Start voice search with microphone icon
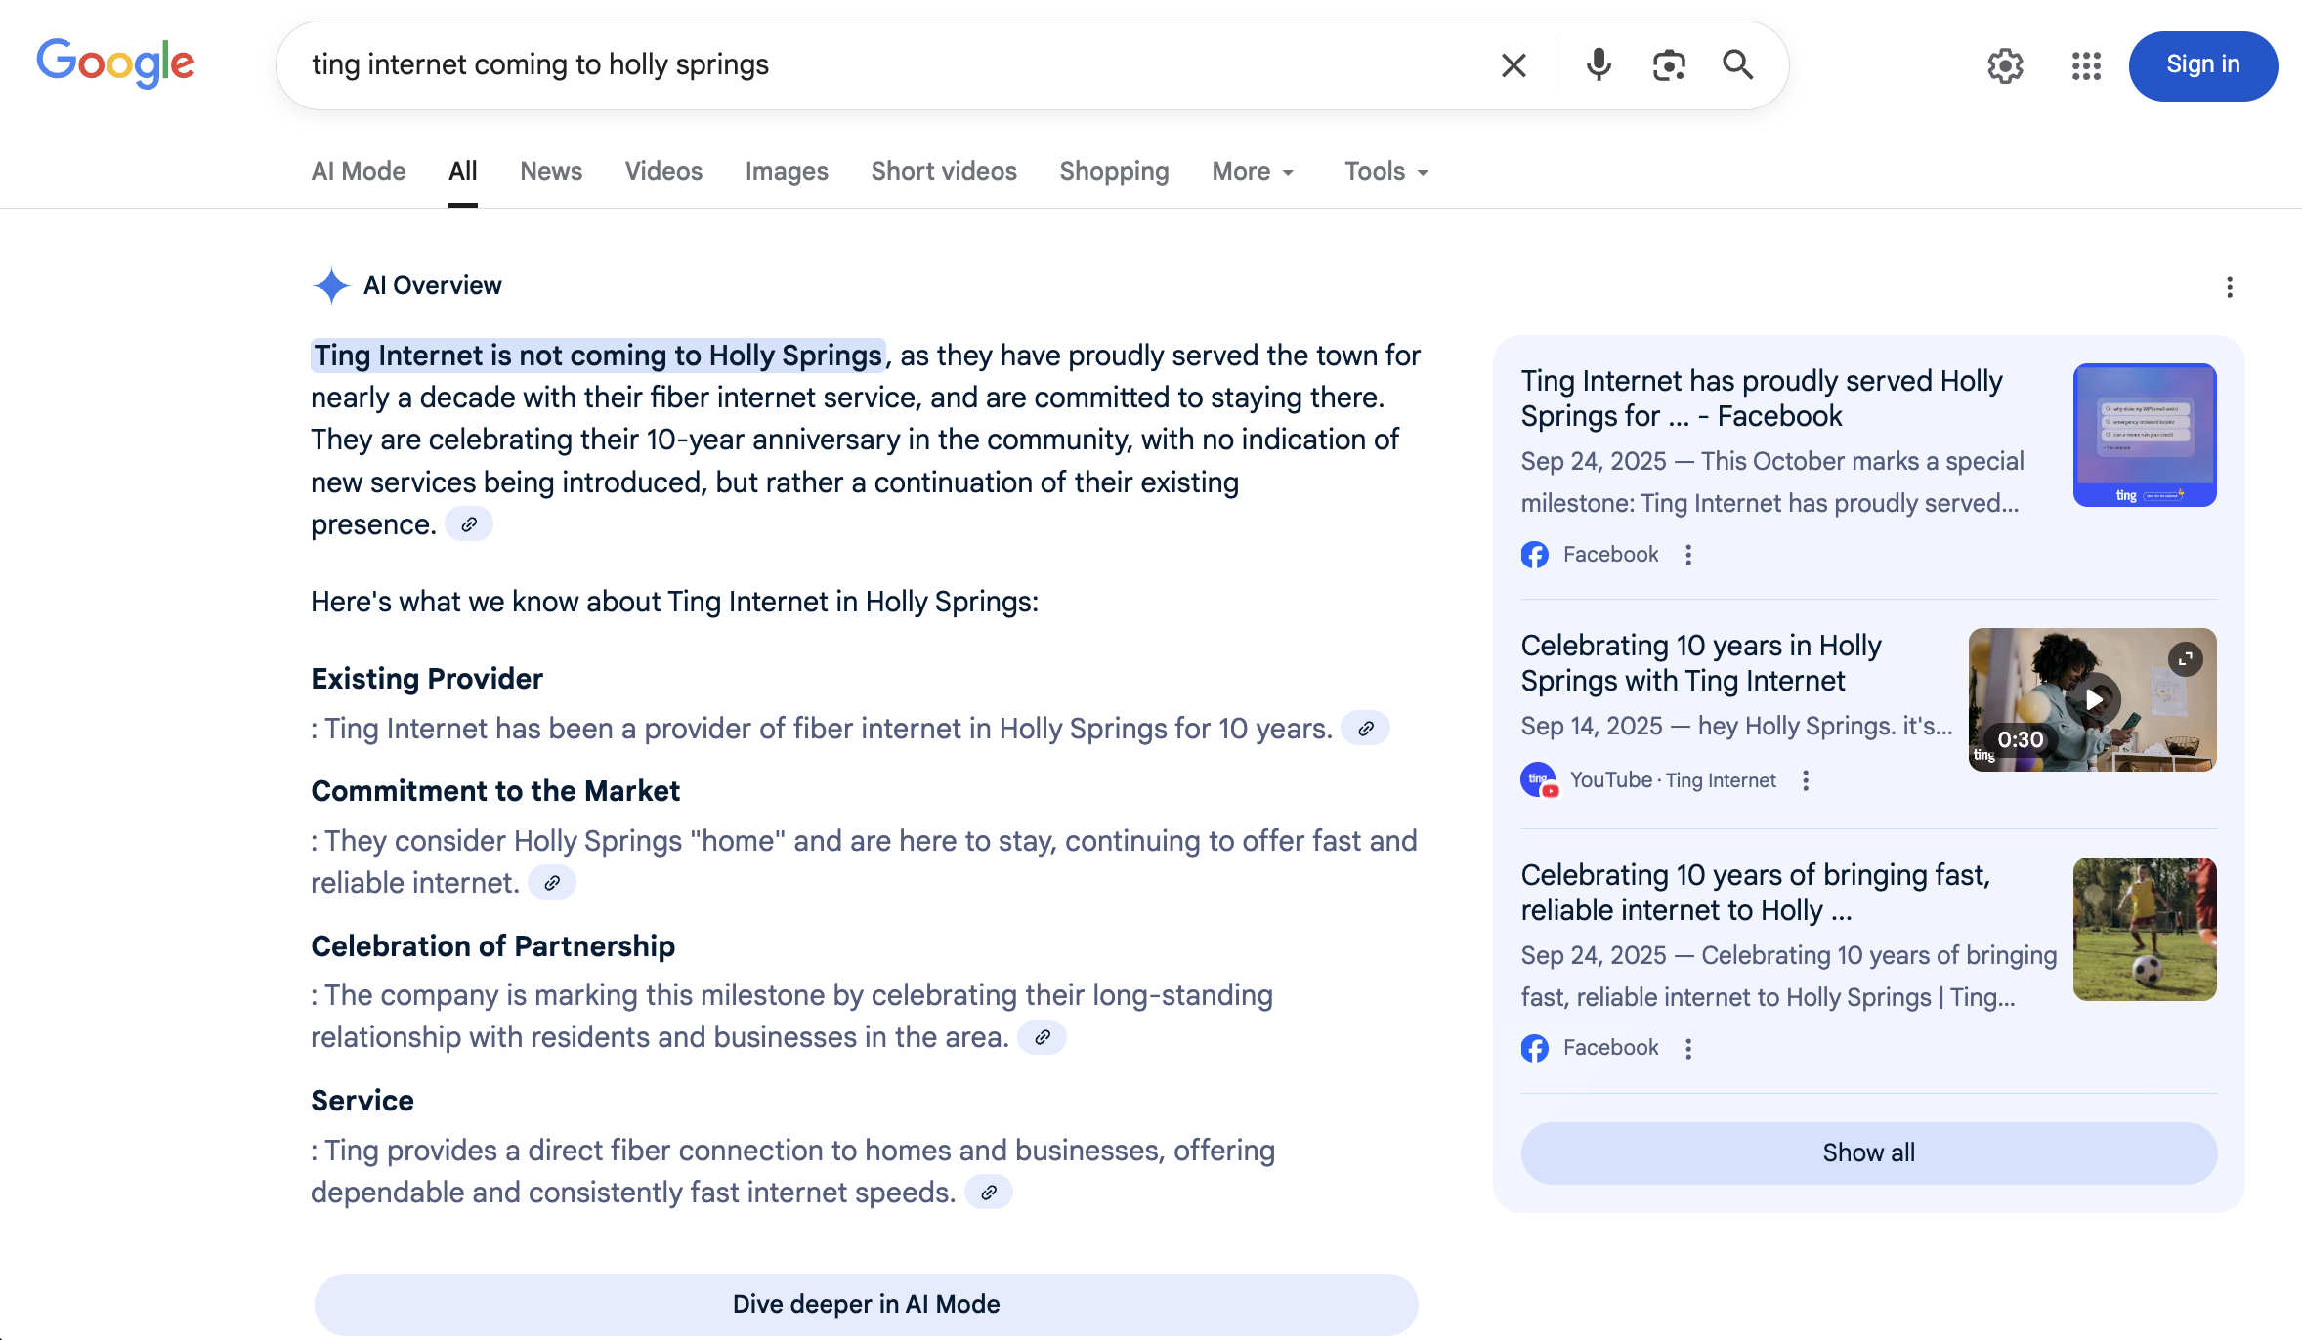The height and width of the screenshot is (1340, 2302). [x=1599, y=65]
